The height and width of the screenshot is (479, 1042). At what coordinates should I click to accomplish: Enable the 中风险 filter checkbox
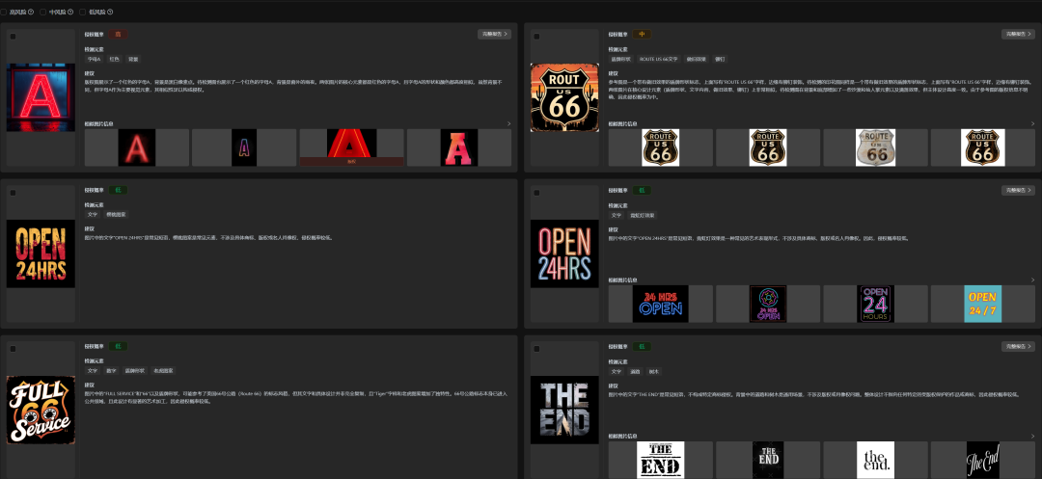pos(43,12)
